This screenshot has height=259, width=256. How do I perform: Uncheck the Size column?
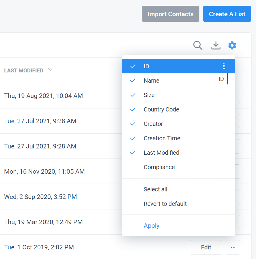coord(133,95)
